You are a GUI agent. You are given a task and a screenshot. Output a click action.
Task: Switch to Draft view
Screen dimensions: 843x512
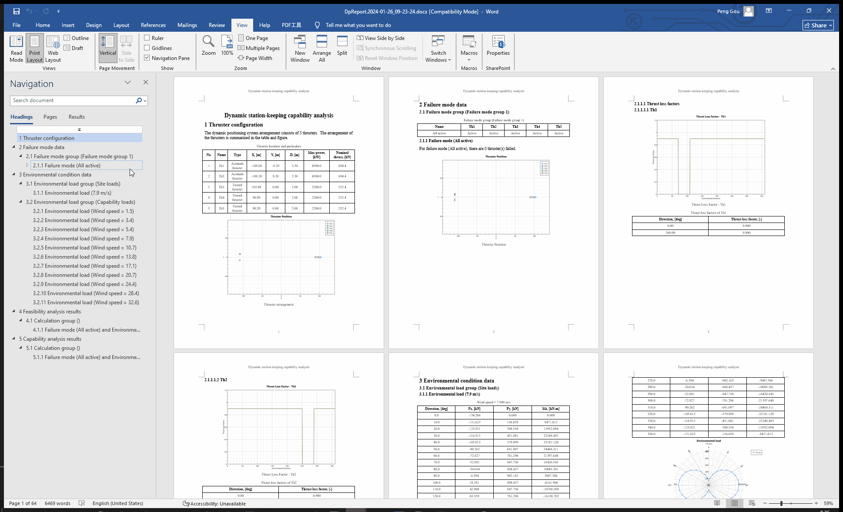tap(74, 48)
